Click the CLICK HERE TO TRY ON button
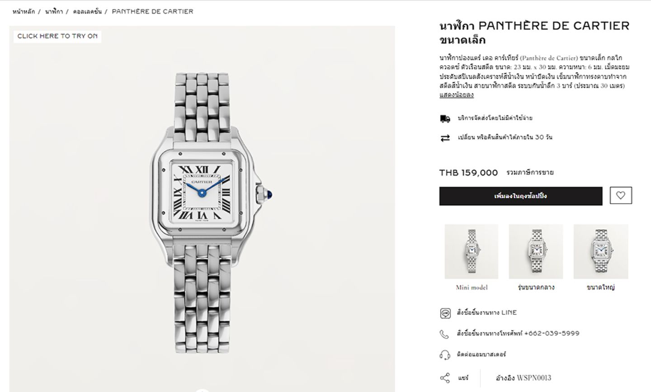Screen dimensions: 651x392 (x=57, y=36)
